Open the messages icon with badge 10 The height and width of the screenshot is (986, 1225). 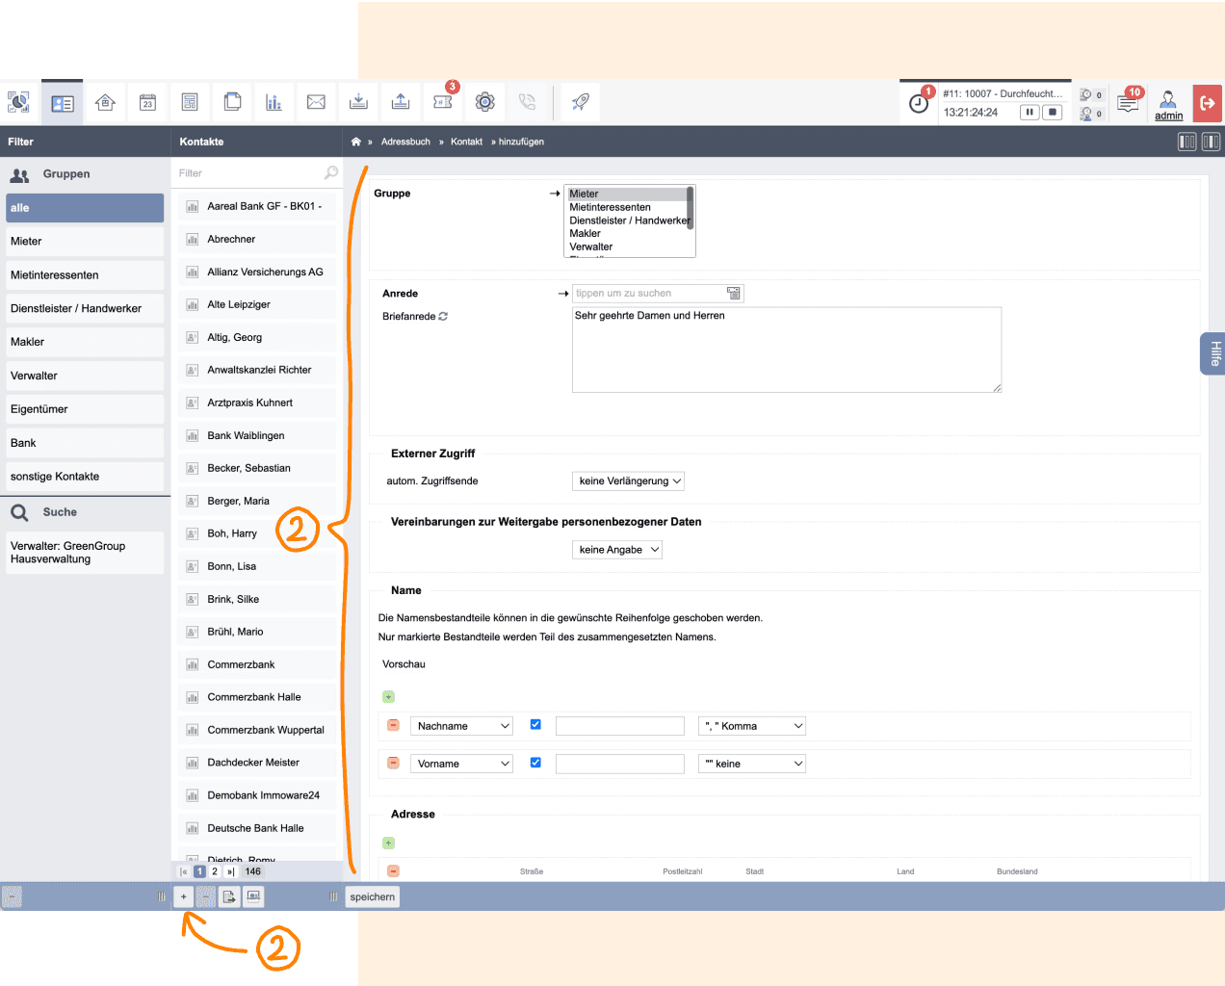tap(1128, 102)
